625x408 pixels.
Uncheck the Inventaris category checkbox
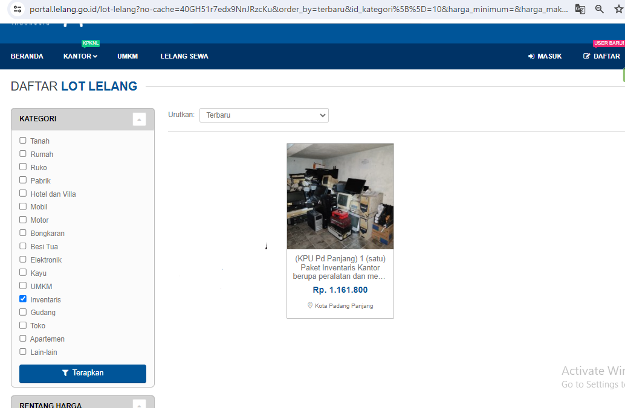[x=23, y=299]
